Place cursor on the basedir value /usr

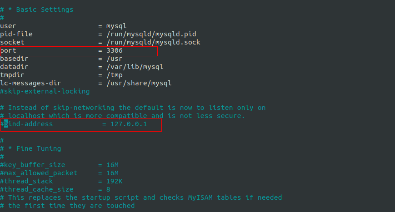click(x=114, y=59)
